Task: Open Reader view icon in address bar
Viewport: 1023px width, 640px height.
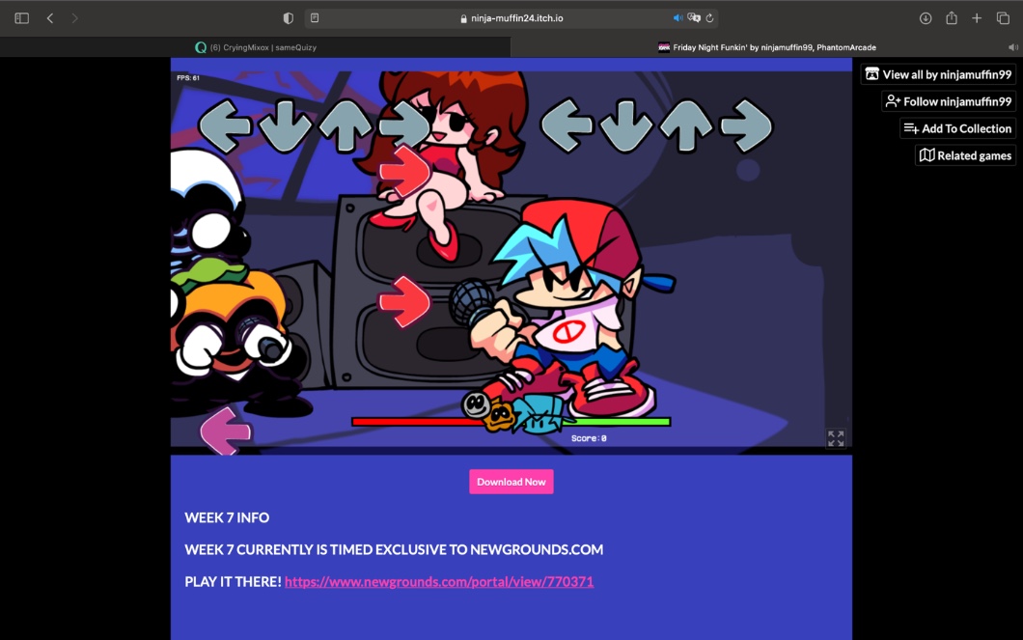Action: [x=315, y=18]
